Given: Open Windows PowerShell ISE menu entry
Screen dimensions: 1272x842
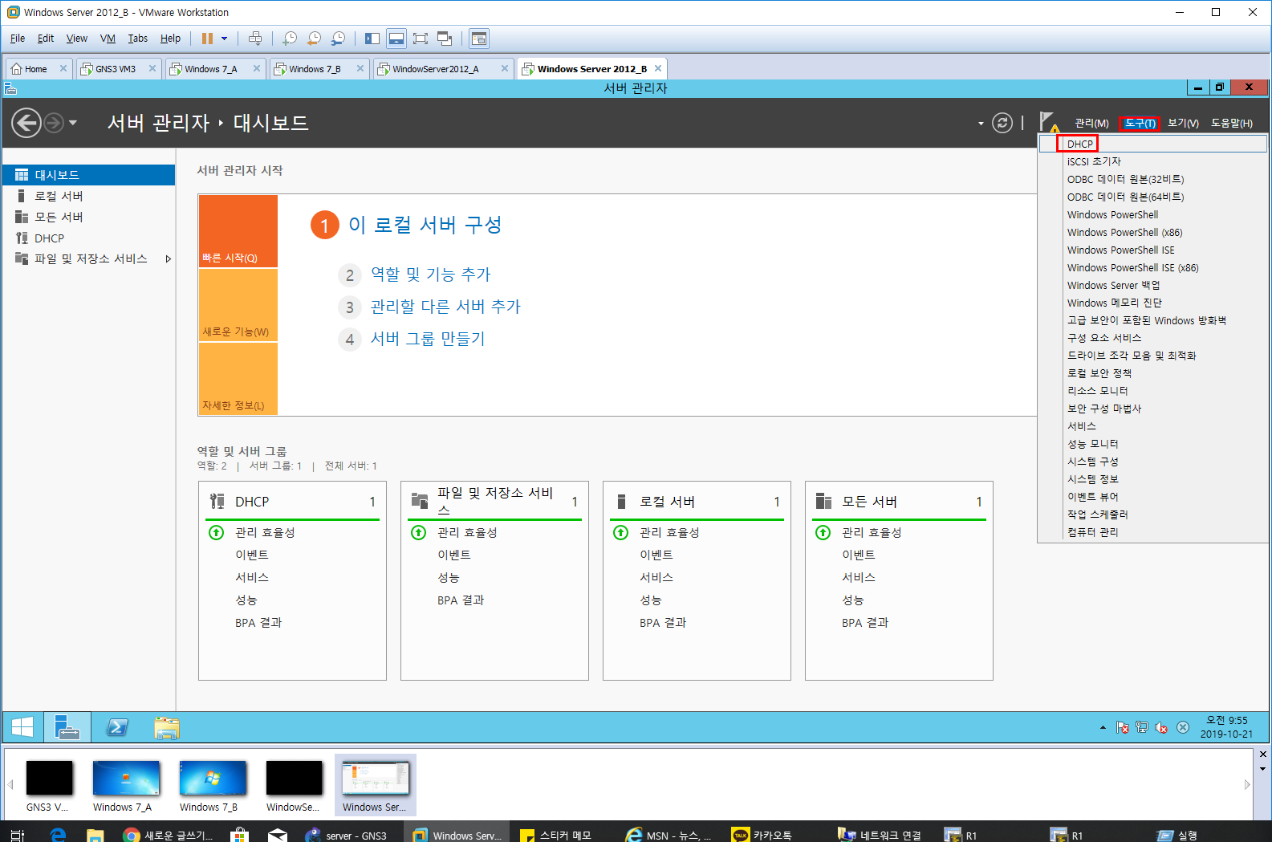Looking at the screenshot, I should click(x=1152, y=250).
